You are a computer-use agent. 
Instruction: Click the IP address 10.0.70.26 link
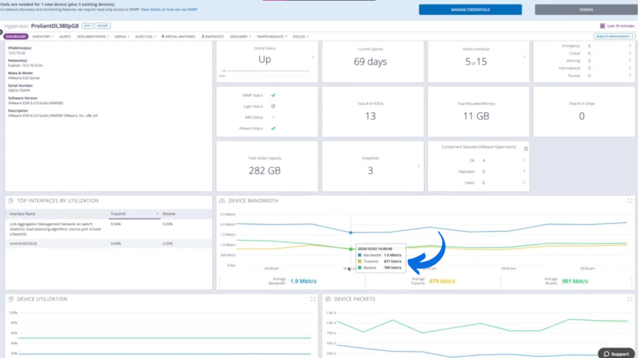tap(17, 53)
